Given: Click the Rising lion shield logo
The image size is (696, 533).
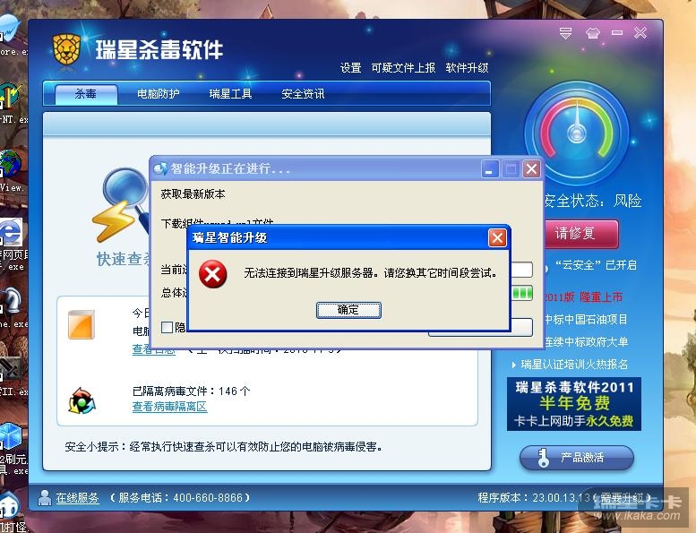Looking at the screenshot, I should point(66,49).
